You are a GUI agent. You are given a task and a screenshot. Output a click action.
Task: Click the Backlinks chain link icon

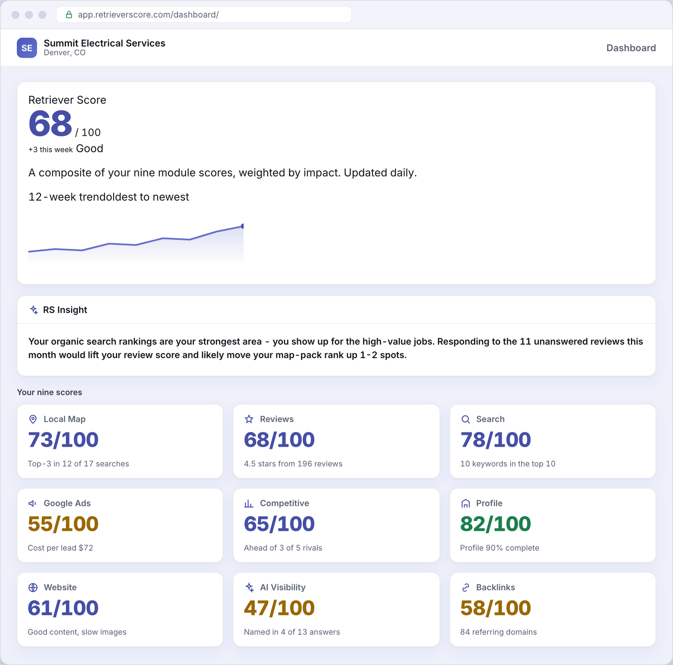tap(466, 588)
